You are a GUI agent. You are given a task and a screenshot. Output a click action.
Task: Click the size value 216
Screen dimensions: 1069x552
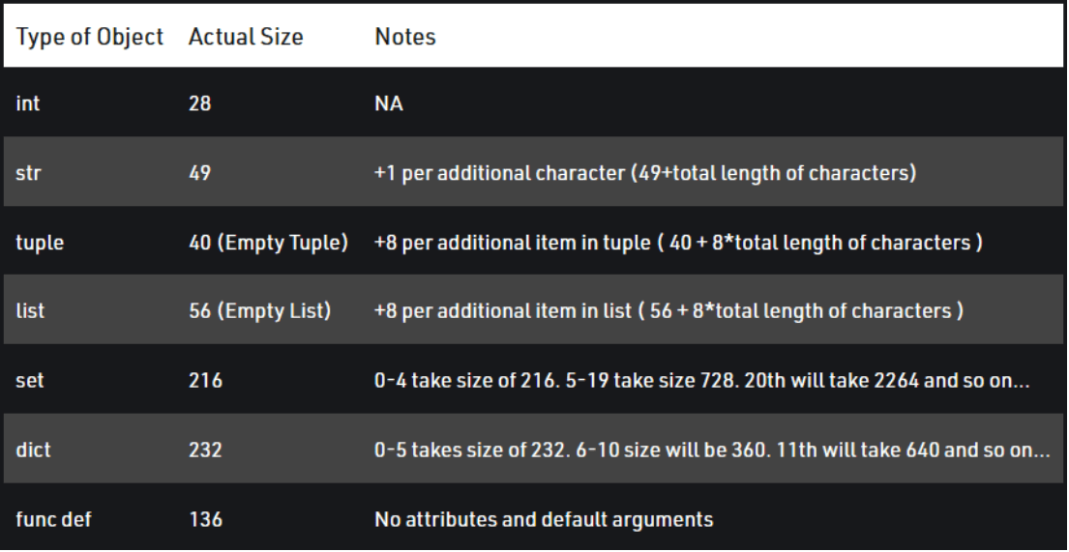click(x=205, y=381)
